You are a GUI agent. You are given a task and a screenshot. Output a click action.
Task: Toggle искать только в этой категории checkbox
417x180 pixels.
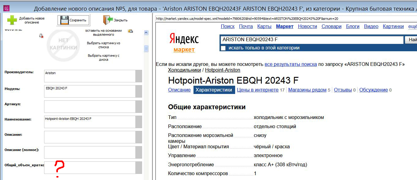[x=223, y=48]
